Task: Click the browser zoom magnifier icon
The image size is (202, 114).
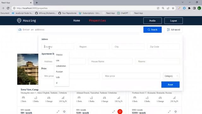Action: coord(163,8)
